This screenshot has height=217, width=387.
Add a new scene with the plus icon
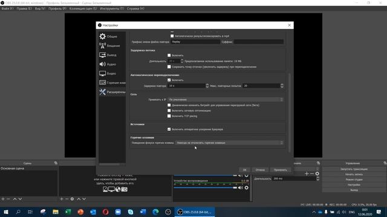click(x=3, y=199)
